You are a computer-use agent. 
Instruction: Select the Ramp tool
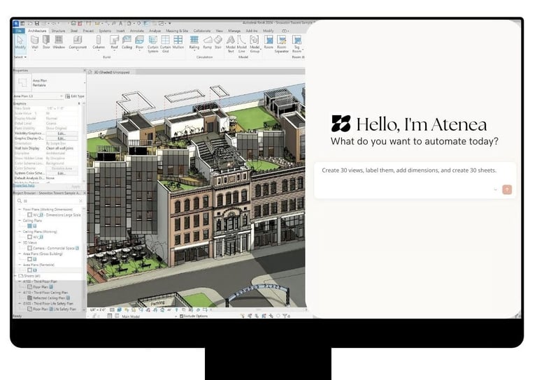(208, 43)
